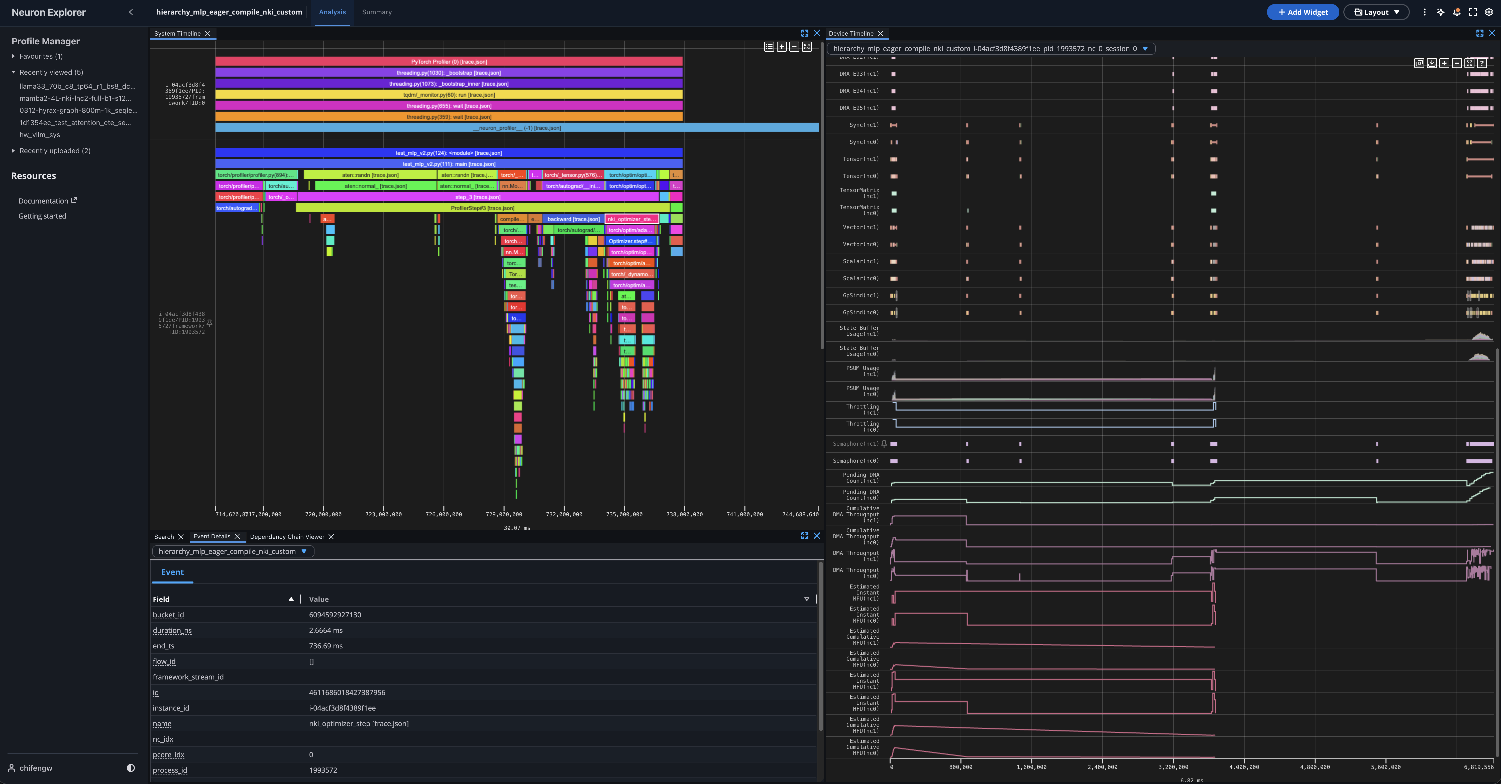Collapse the Neuron Explorer sidebar chevron
The width and height of the screenshot is (1501, 784).
[x=131, y=12]
